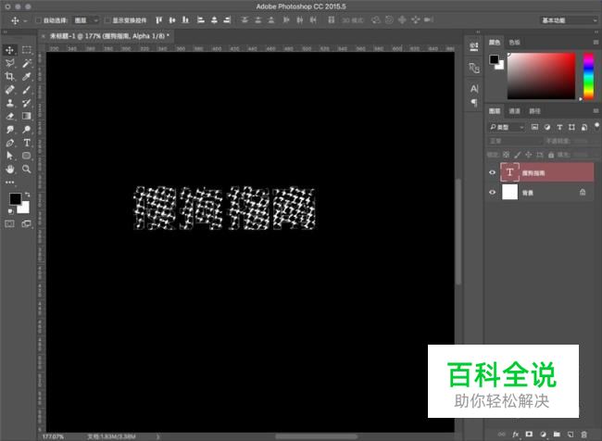This screenshot has height=441, width=602.
Task: Change the screen mode from toolbox
Action: coord(27,223)
